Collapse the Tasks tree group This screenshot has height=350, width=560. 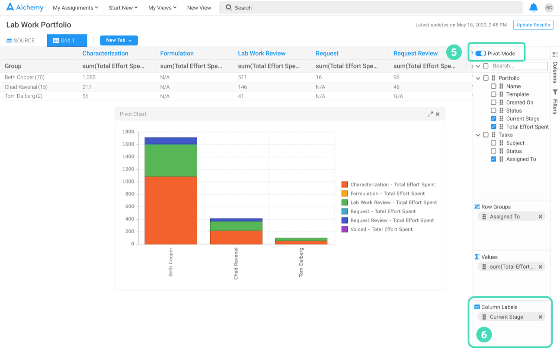[478, 135]
